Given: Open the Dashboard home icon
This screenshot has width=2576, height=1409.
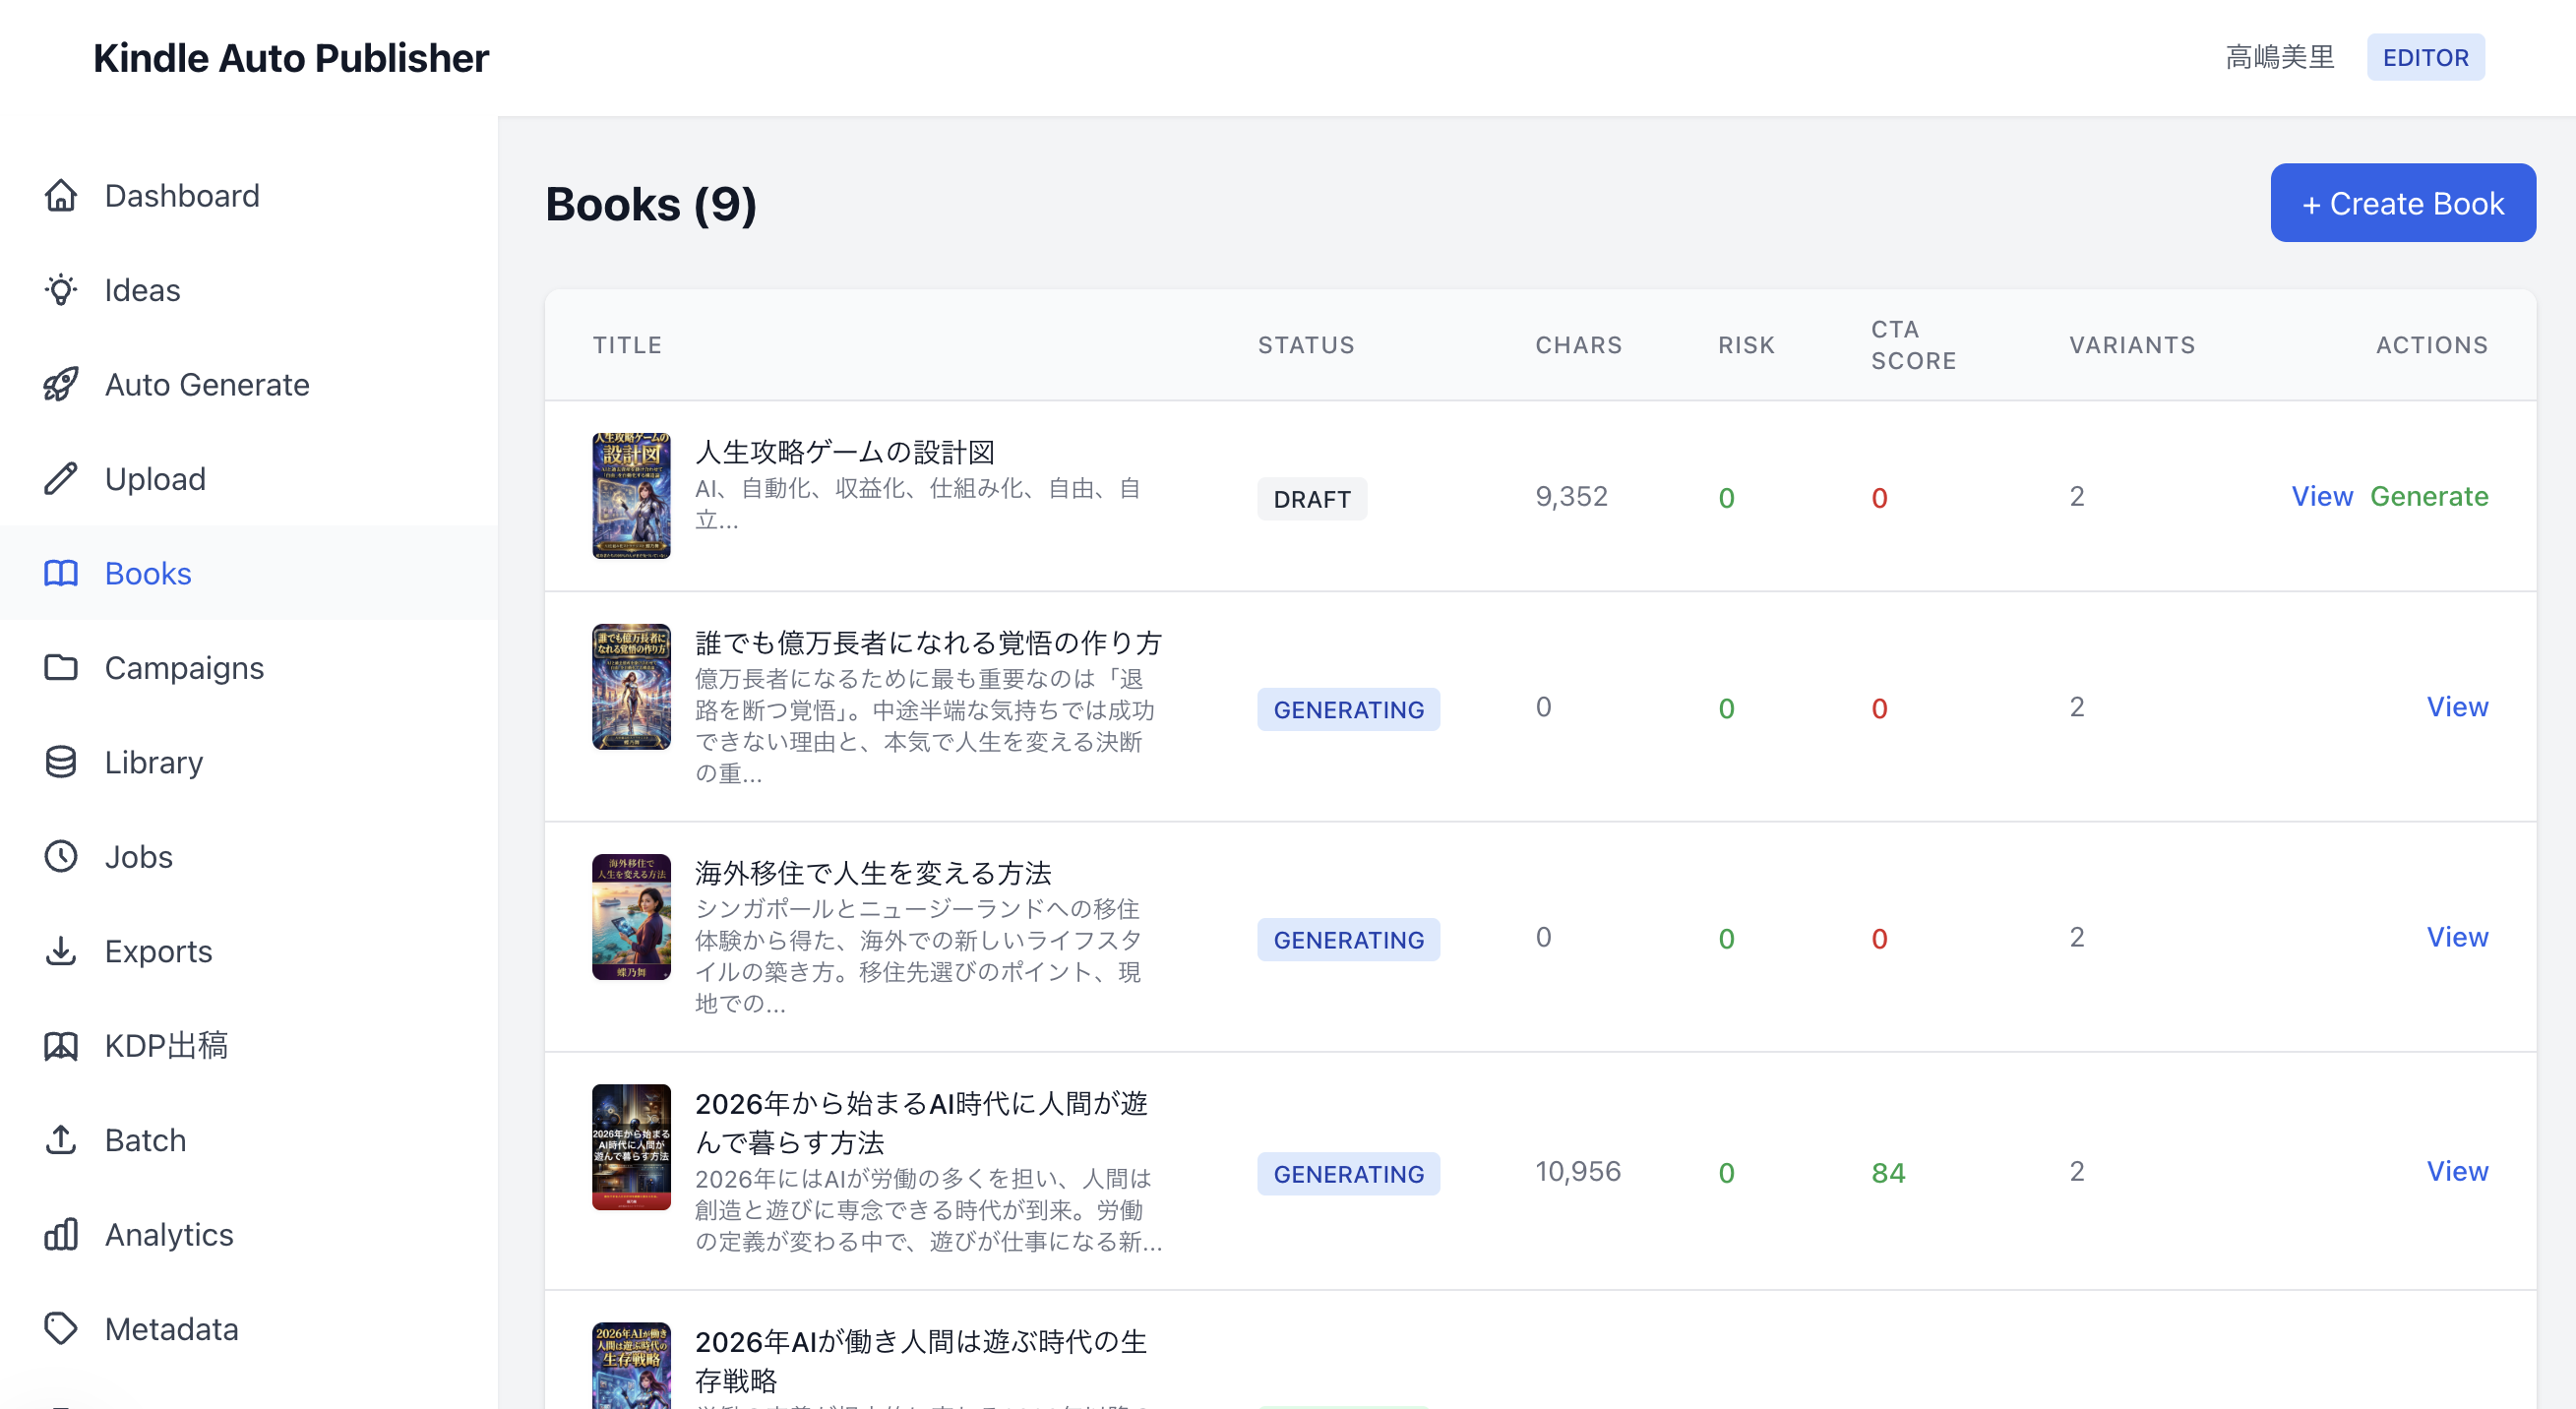Looking at the screenshot, I should tap(61, 195).
